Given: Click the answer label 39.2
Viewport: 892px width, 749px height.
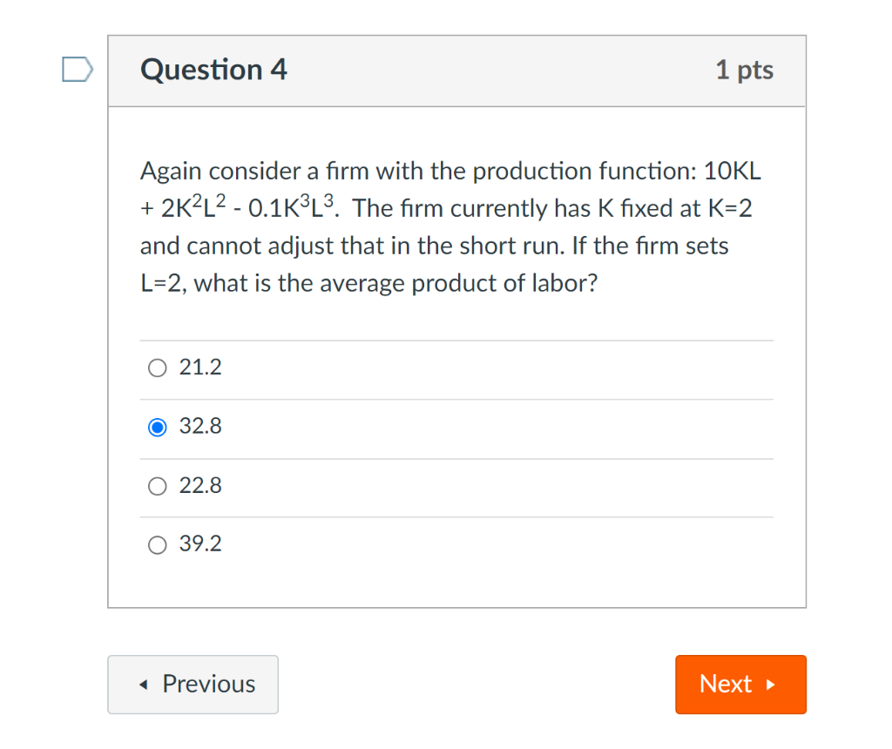Looking at the screenshot, I should point(200,544).
